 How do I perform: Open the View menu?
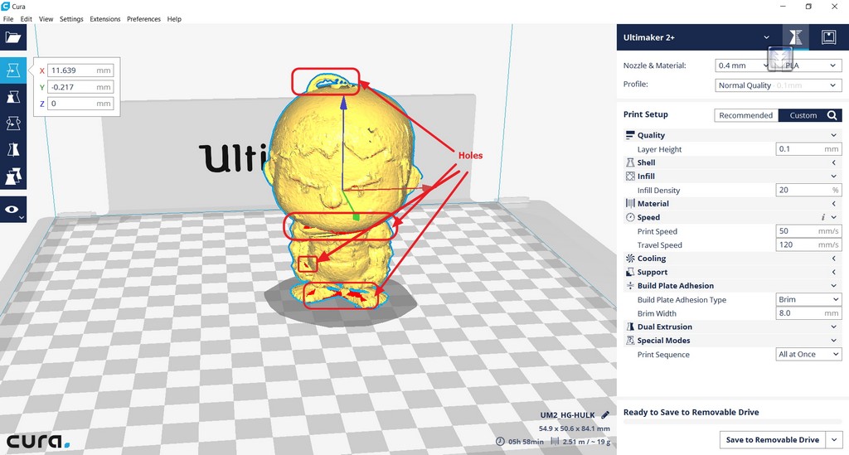(46, 19)
